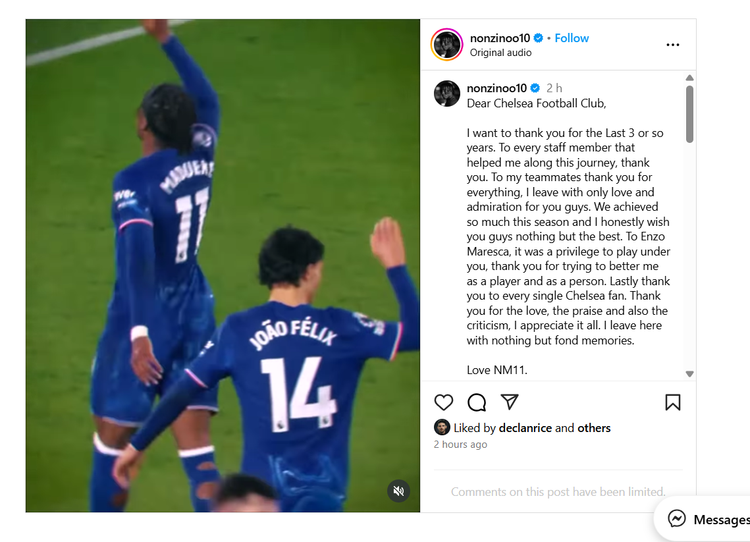
Task: Click the video to pause playback
Action: 223,265
